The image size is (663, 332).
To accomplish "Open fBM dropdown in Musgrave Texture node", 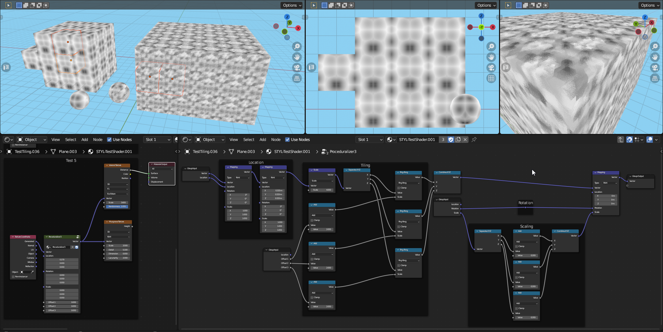I will tap(118, 237).
